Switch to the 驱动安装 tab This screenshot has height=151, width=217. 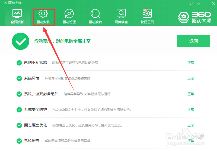(x=43, y=16)
